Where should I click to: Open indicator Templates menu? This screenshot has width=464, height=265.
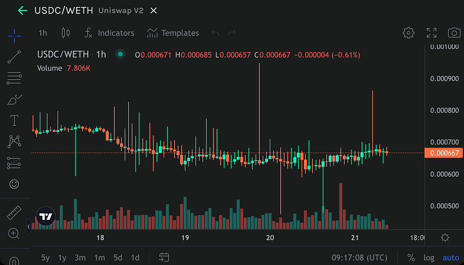173,33
